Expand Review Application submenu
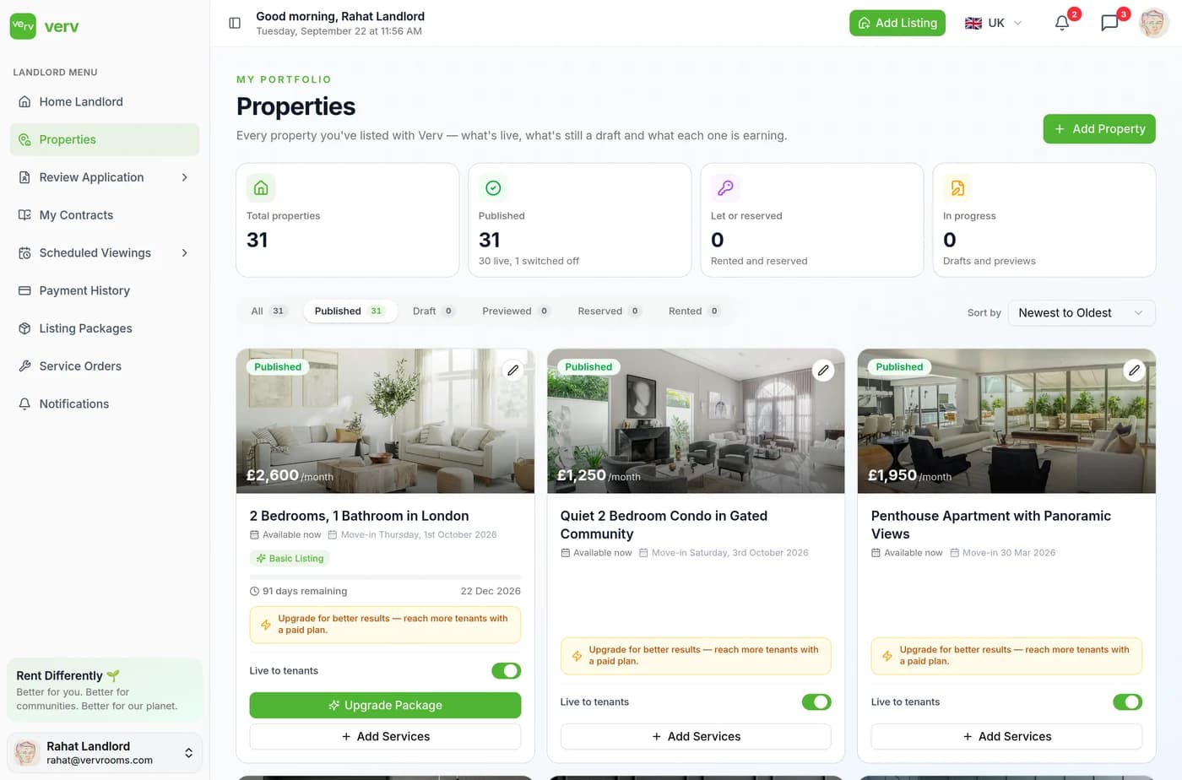The image size is (1182, 780). point(184,177)
